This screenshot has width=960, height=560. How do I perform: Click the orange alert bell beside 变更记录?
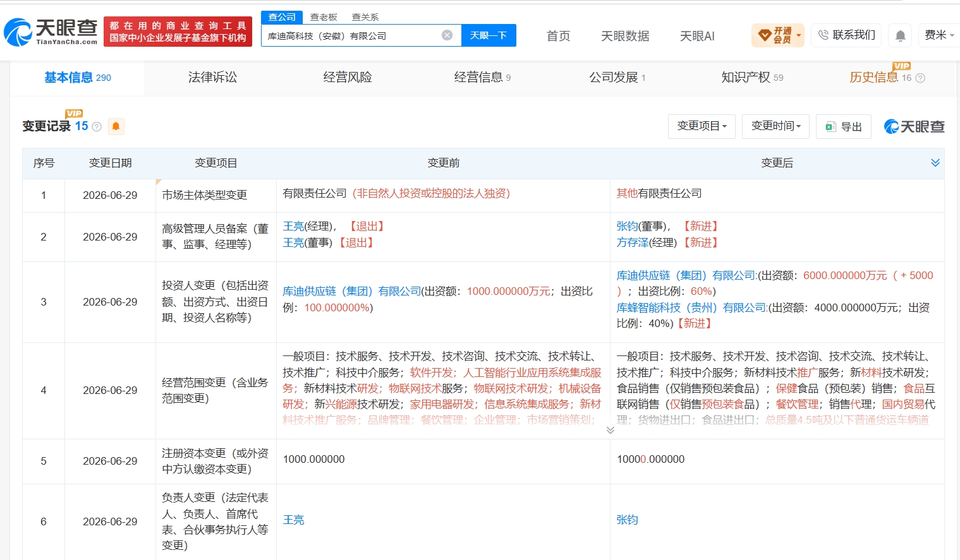(116, 126)
